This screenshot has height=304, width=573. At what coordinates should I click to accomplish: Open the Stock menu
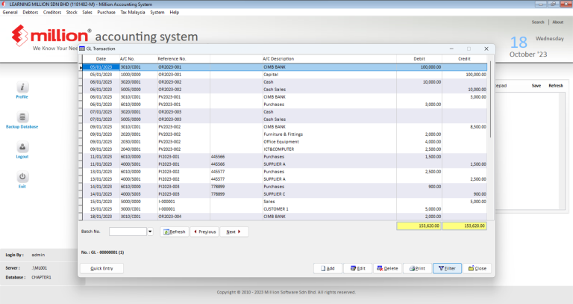coord(72,13)
